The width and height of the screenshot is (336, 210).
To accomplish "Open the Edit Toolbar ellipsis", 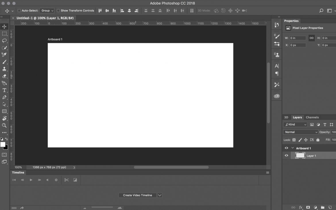I will [4, 133].
